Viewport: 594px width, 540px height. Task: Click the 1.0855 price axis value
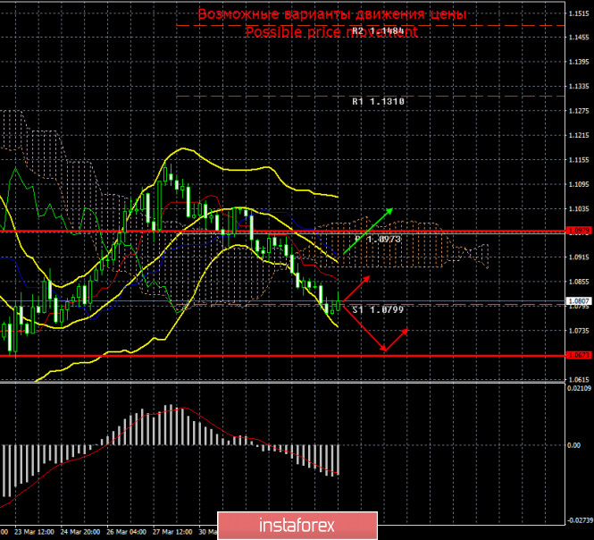pyautogui.click(x=579, y=282)
